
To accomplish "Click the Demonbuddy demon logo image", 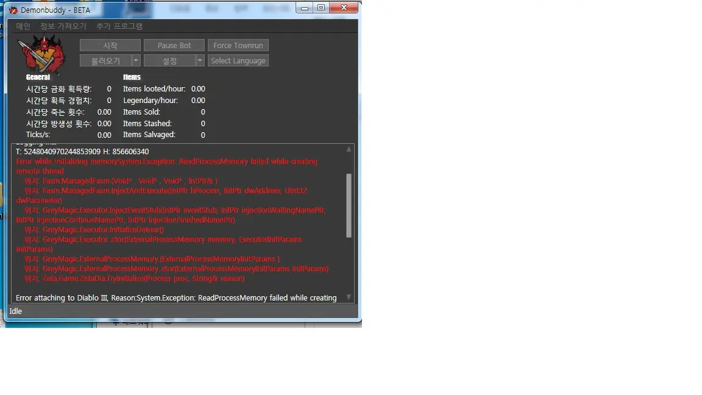I will click(41, 54).
